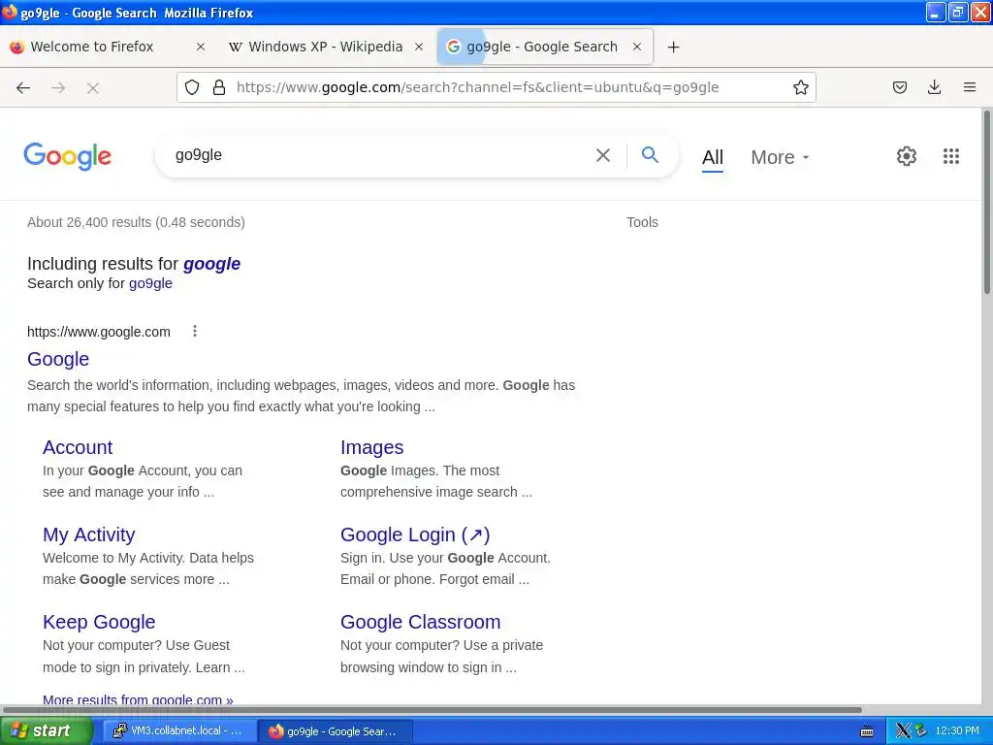
Task: Click the horizontal page scrollbar
Action: point(432,709)
